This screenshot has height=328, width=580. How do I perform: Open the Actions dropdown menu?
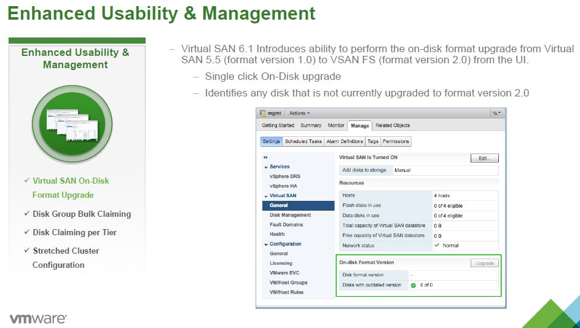(x=300, y=113)
